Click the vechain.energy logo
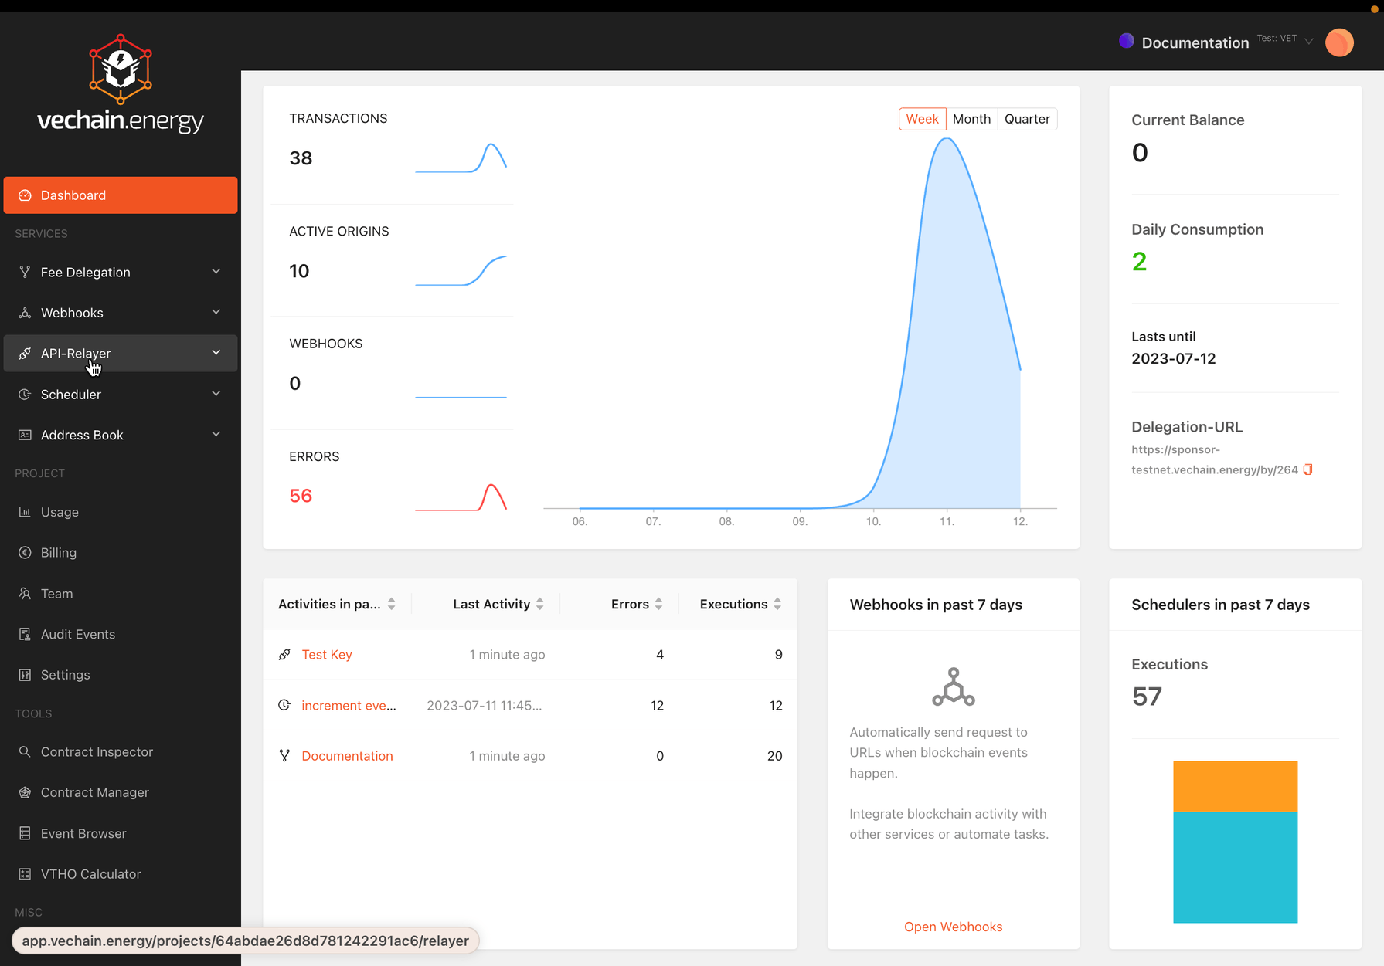1384x966 pixels. 121,85
